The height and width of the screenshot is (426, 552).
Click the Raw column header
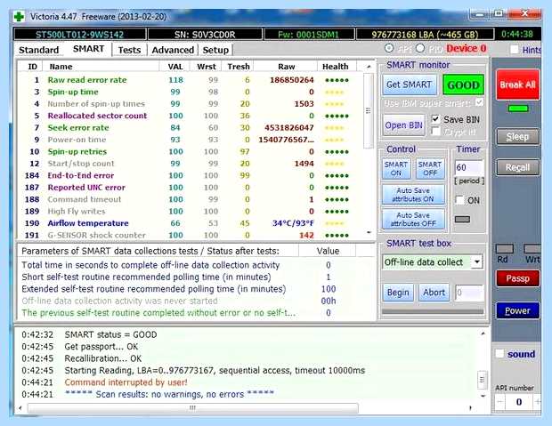(x=286, y=67)
